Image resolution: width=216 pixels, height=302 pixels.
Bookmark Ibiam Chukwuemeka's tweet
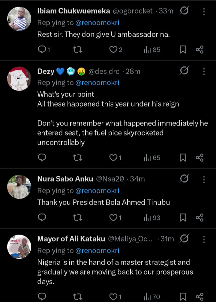click(183, 50)
